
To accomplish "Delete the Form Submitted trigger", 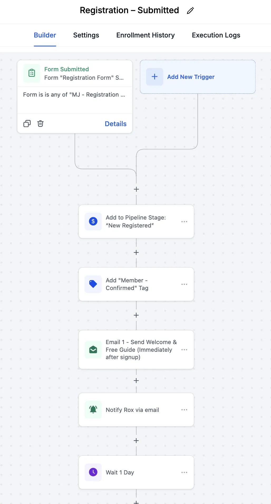I will tap(40, 123).
